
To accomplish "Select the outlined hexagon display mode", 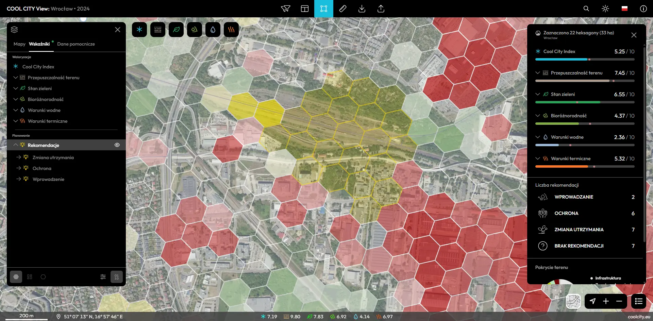I will (43, 277).
